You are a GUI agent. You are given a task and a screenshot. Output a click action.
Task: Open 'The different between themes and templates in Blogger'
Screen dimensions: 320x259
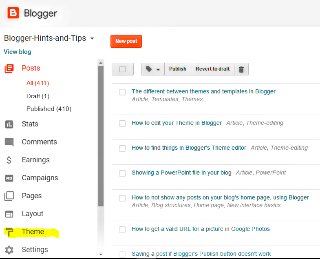click(203, 91)
